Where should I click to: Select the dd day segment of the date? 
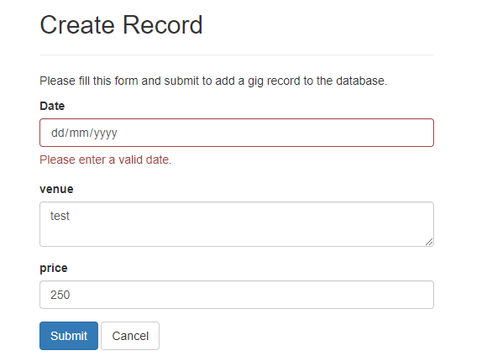pos(57,133)
